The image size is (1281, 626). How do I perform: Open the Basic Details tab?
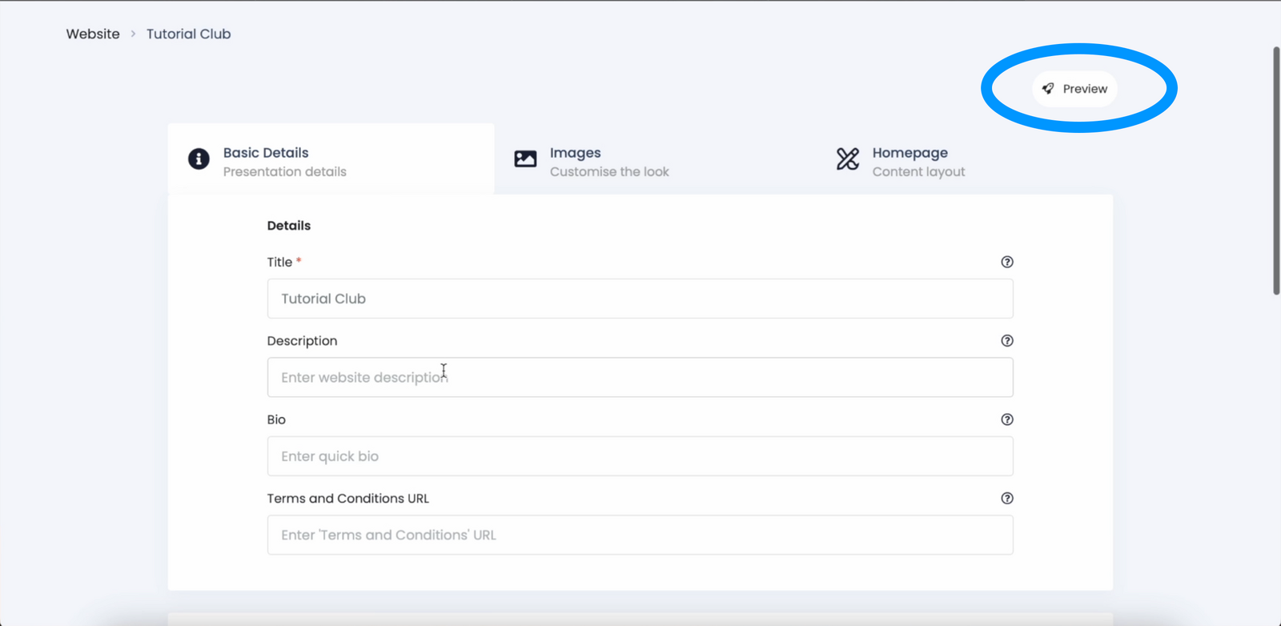[331, 159]
